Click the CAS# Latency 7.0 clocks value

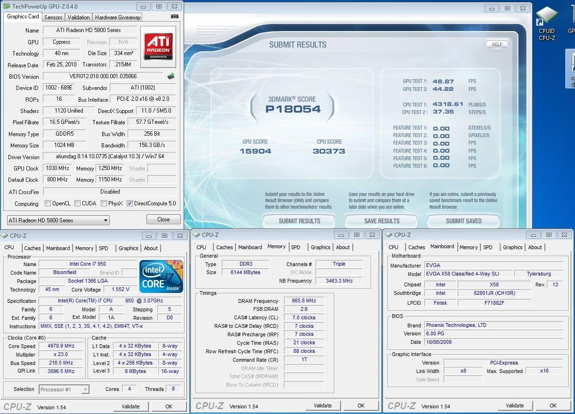(304, 318)
